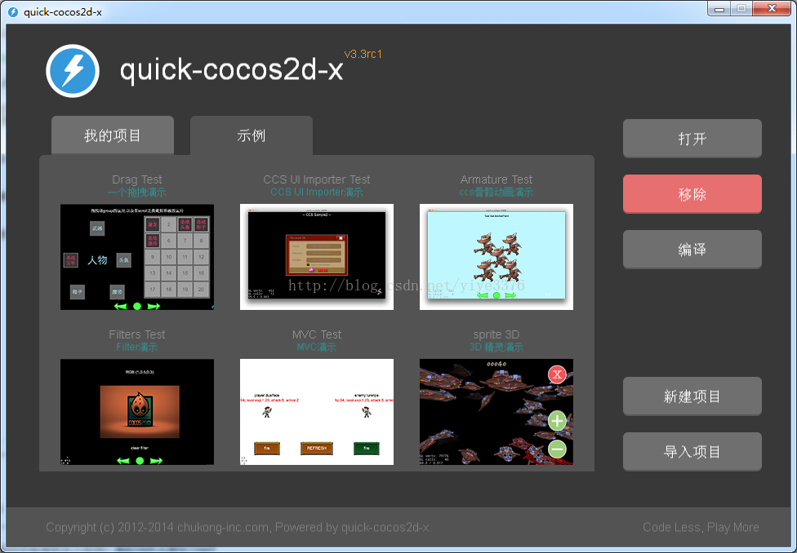
Task: Click the Filters Test title text
Action: 137,334
